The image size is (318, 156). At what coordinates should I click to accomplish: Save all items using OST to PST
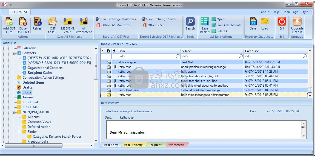click(53, 25)
